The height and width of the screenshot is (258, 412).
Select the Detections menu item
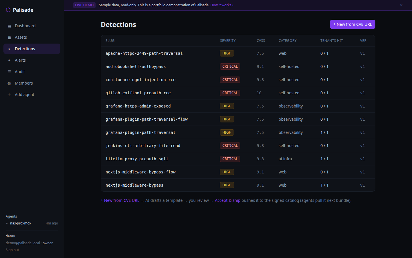(x=32, y=49)
